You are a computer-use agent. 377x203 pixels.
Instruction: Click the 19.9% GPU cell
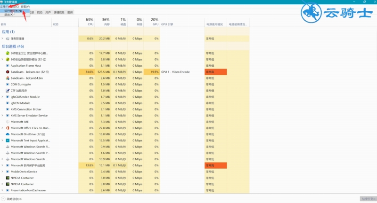152,72
